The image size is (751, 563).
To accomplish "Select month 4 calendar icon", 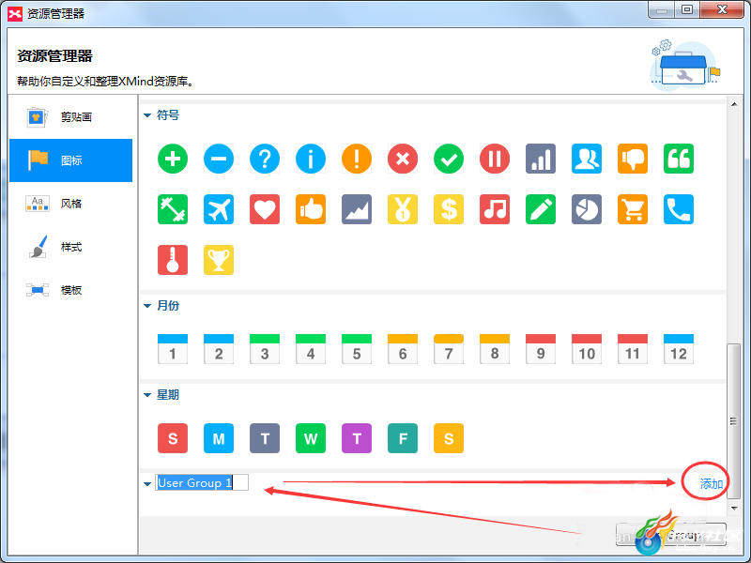I will [x=311, y=349].
